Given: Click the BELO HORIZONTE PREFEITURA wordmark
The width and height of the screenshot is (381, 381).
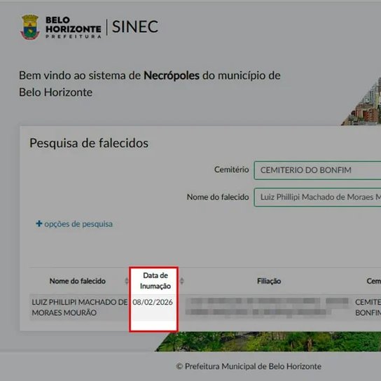Looking at the screenshot, I should [x=74, y=27].
